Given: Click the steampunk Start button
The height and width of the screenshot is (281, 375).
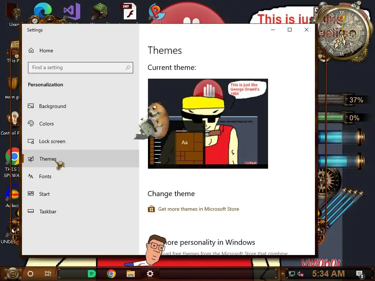Looking at the screenshot, I should point(12,274).
